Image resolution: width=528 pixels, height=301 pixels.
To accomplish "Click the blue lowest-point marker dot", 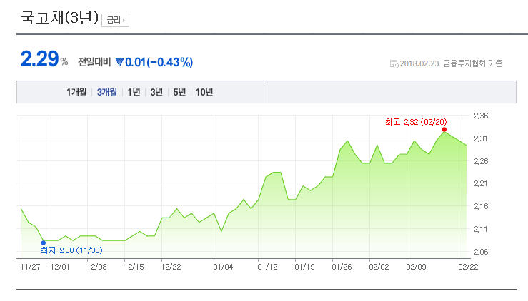I will (x=43, y=243).
